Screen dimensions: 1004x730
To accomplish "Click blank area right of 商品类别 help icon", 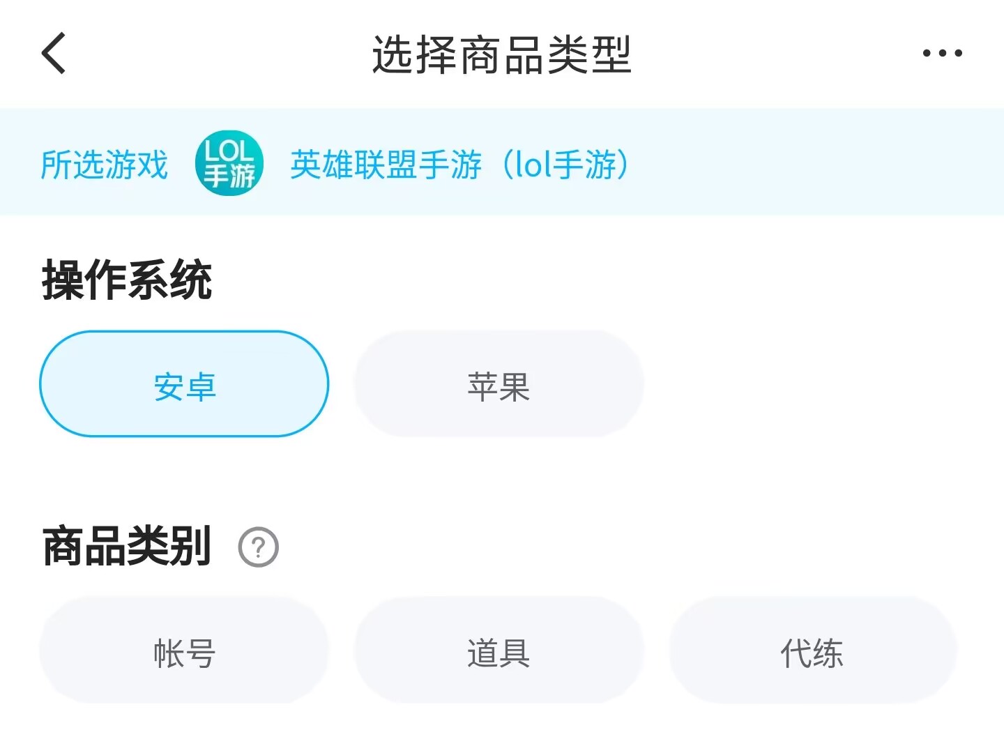I will [593, 547].
